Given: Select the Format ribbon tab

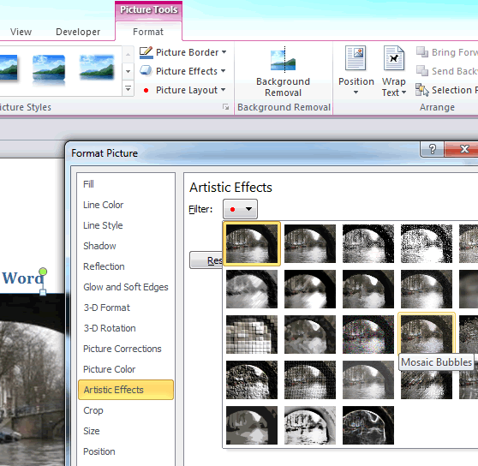Looking at the screenshot, I should click(x=148, y=32).
